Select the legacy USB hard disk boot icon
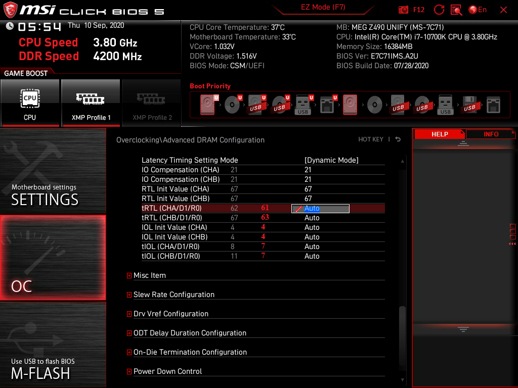Image resolution: width=518 pixels, height=388 pixels. (398, 105)
